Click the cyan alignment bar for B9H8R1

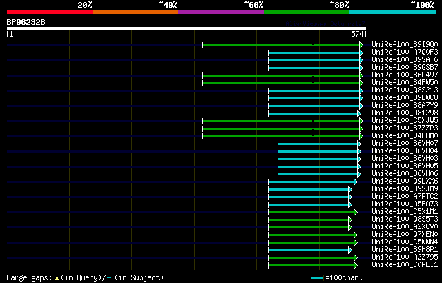(x=309, y=251)
